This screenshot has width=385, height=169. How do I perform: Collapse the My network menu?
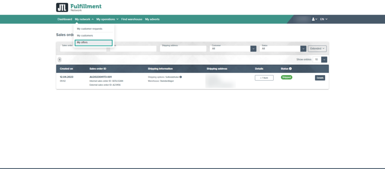point(84,19)
